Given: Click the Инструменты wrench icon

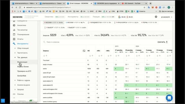Looking at the screenshot, I should pyautogui.click(x=14, y=44).
